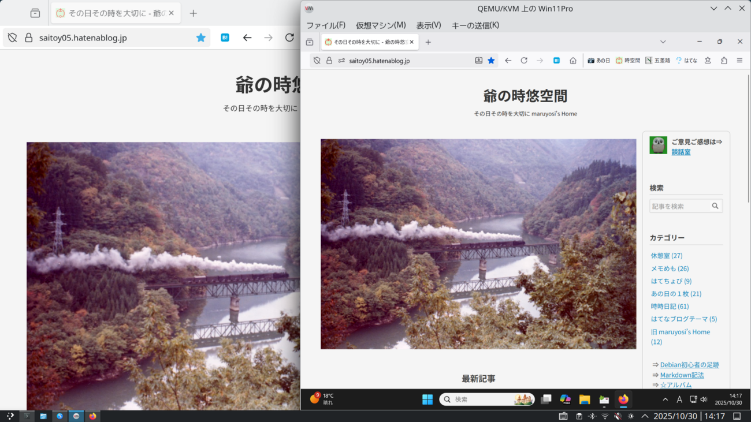Open the 休憩室 (27) category

pos(667,256)
